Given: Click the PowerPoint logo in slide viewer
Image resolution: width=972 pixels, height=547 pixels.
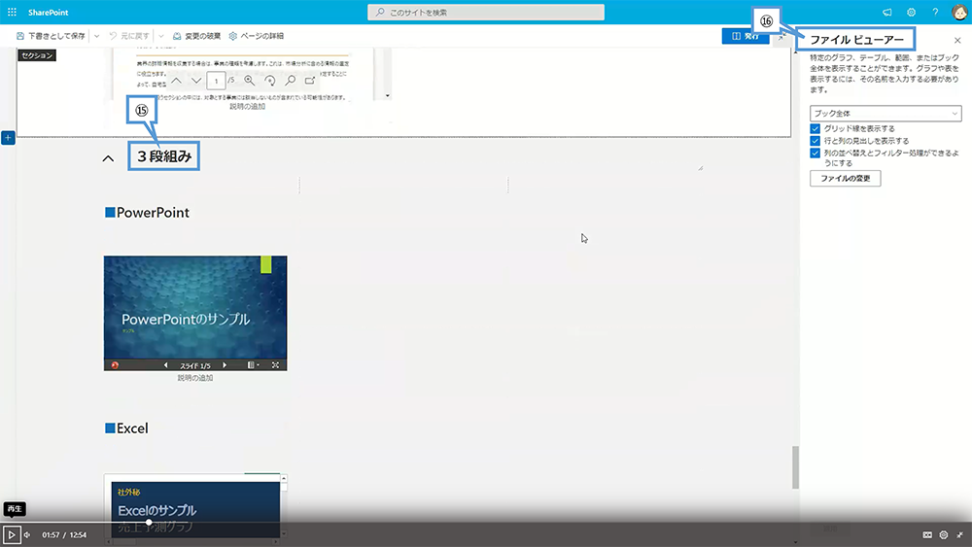Looking at the screenshot, I should pos(115,365).
